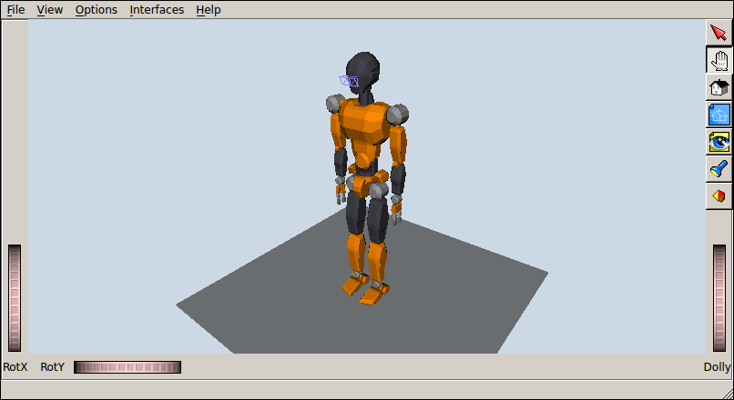Click the RotY horizontal thumbwheel
This screenshot has width=734, height=400.
[x=127, y=367]
